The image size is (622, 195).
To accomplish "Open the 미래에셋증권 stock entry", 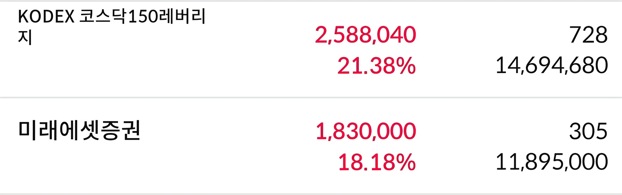I will click(311, 146).
